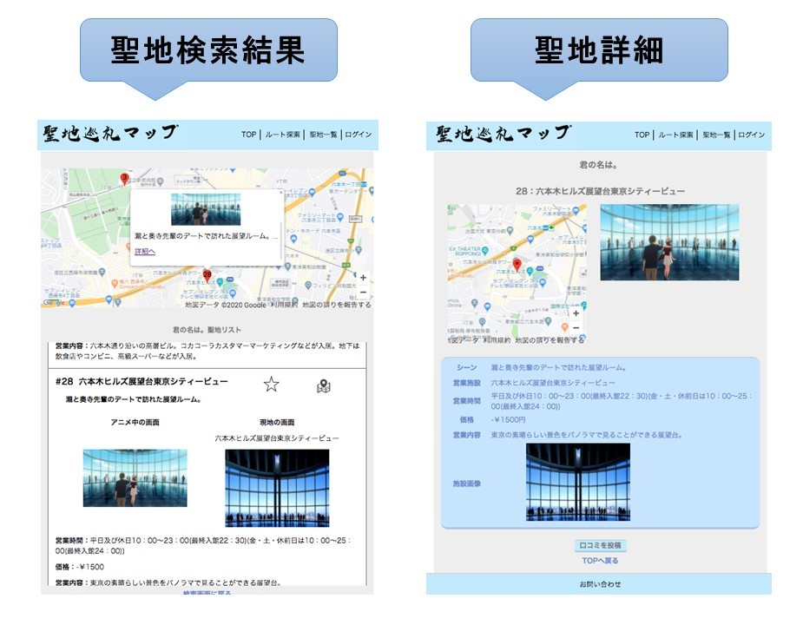Zoom out on the detail page map

coord(575,327)
